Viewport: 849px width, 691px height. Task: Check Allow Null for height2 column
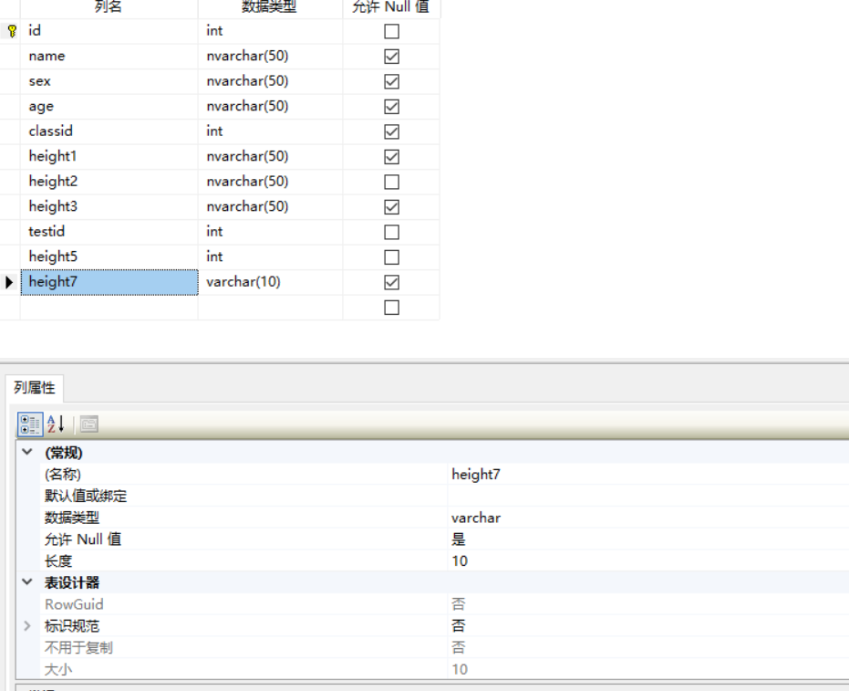click(391, 182)
